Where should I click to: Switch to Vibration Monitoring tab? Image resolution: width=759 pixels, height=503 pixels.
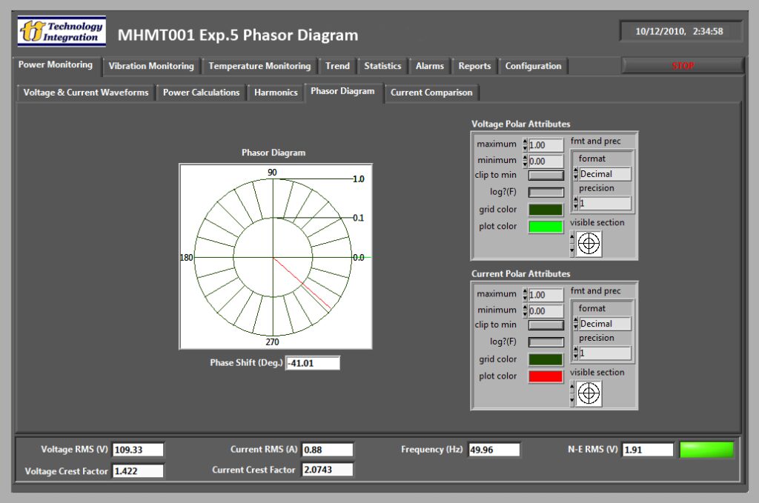click(151, 66)
